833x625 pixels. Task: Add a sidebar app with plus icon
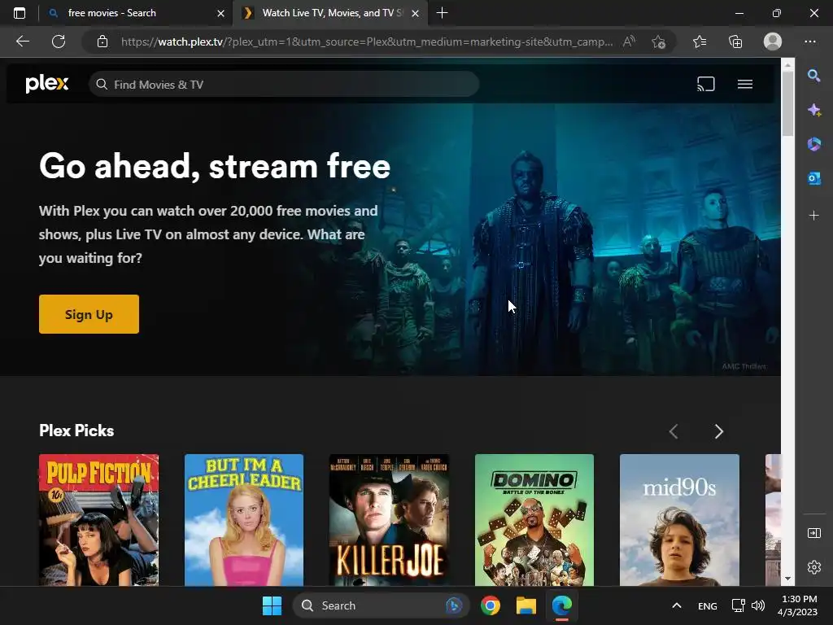pos(813,215)
